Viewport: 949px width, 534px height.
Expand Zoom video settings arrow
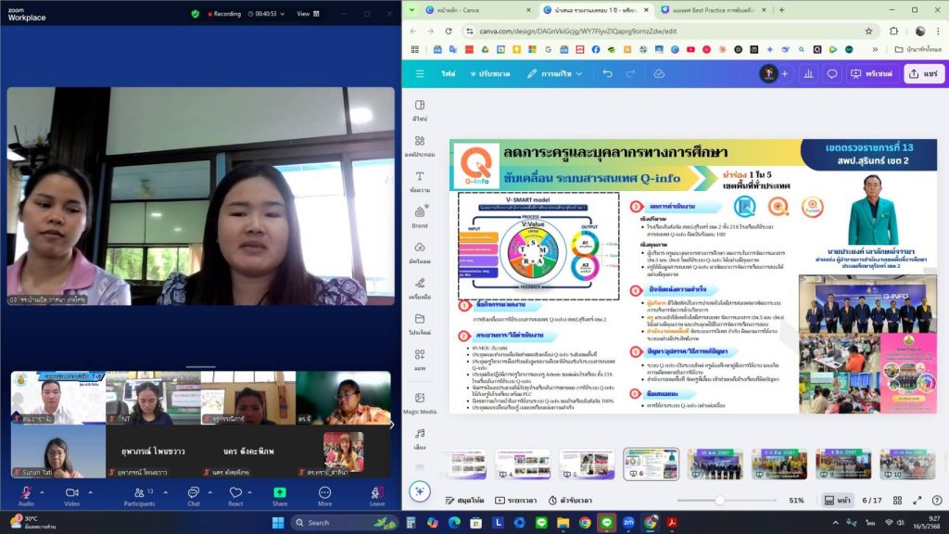pyautogui.click(x=90, y=493)
